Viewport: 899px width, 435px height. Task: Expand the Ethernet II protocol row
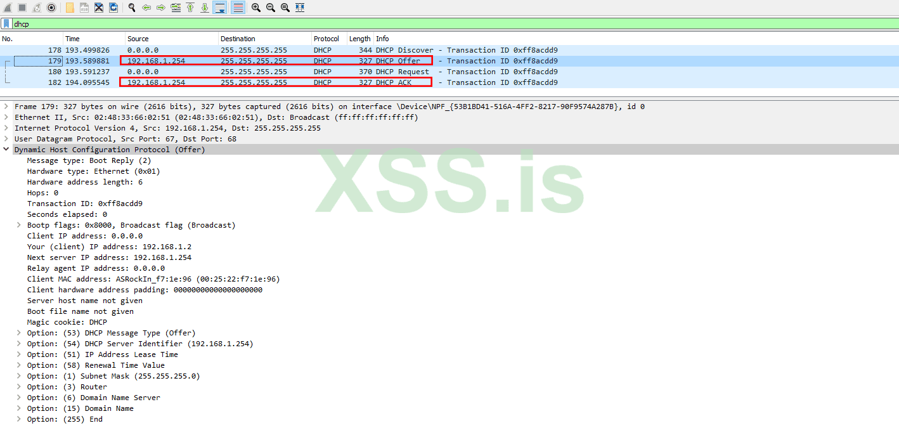point(6,117)
